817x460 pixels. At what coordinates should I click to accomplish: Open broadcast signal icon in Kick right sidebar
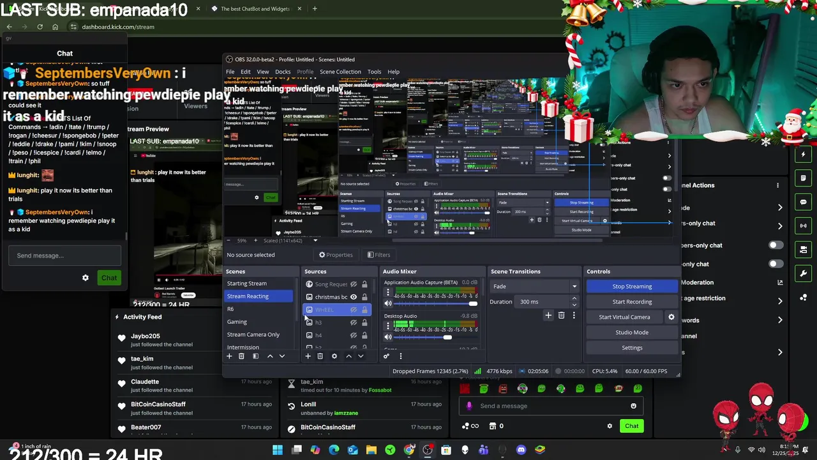point(804,226)
